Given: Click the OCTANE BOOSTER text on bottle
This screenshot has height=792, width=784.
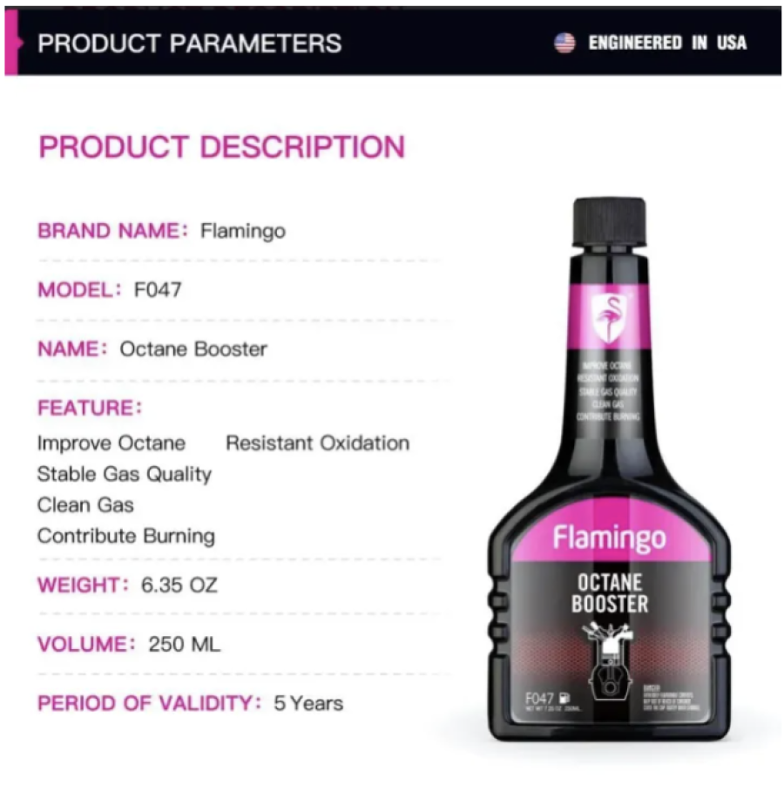Looking at the screenshot, I should pos(610,593).
